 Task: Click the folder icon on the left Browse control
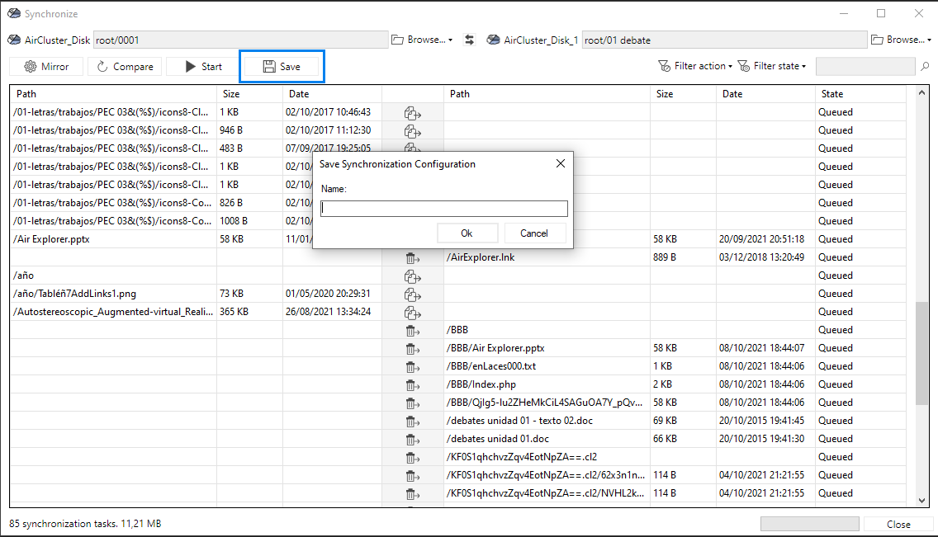point(397,39)
